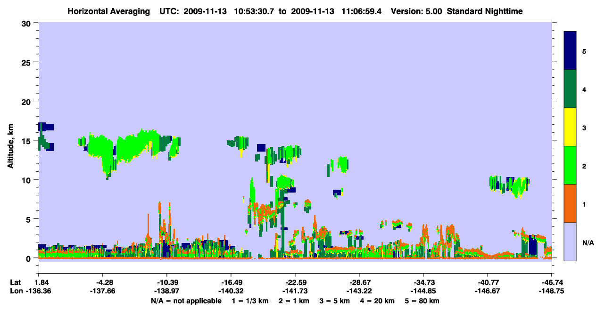Click the lavender N/A color swatch

[x=570, y=242]
